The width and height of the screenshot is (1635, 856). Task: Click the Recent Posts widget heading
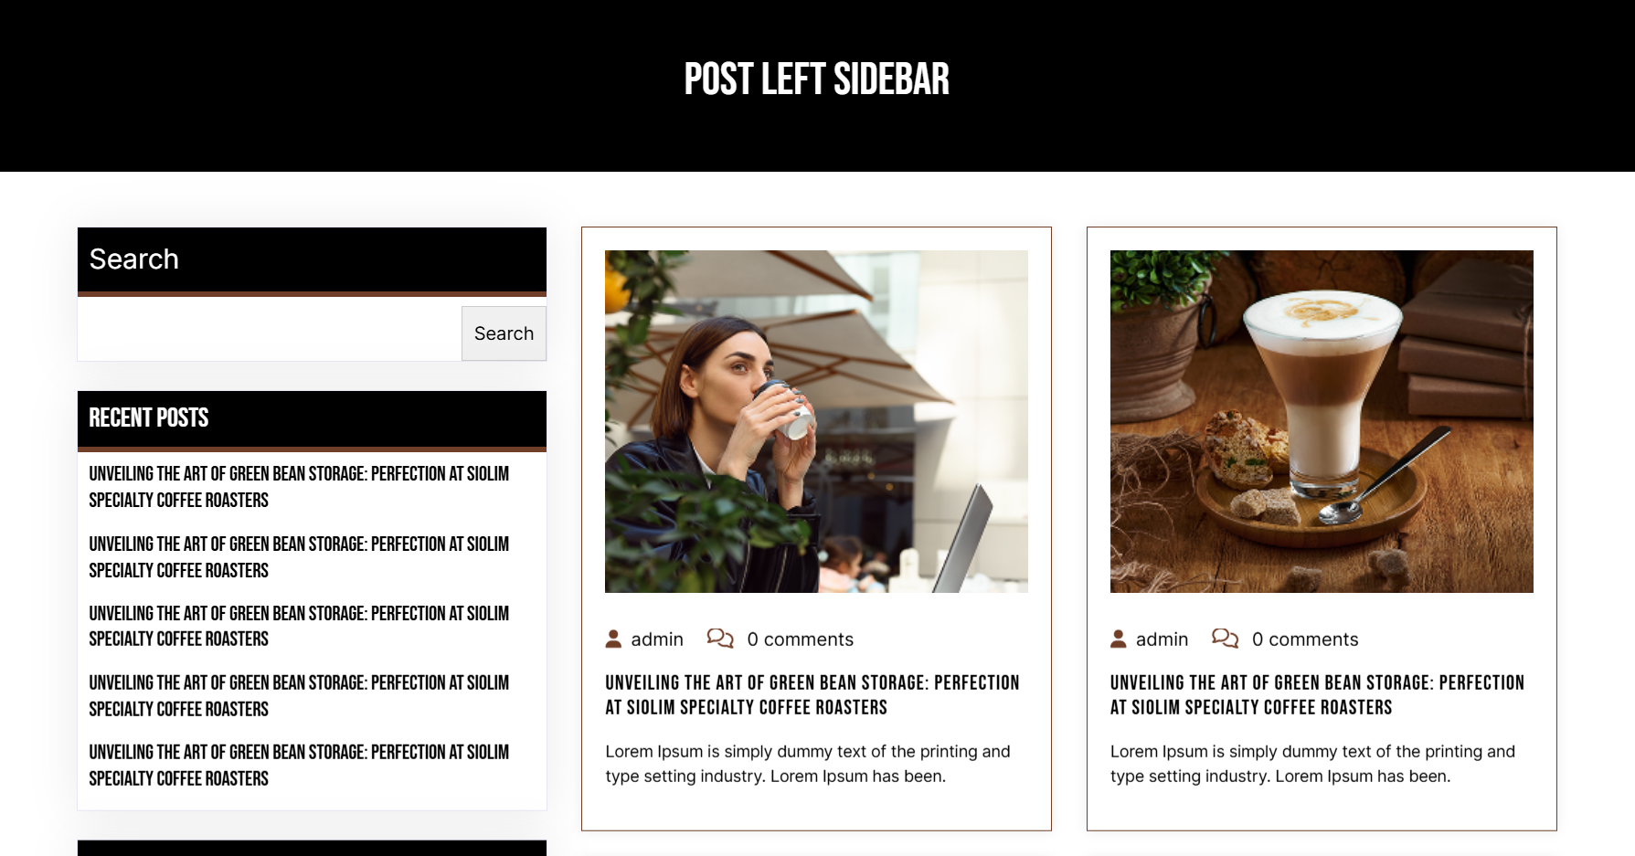[x=149, y=418]
